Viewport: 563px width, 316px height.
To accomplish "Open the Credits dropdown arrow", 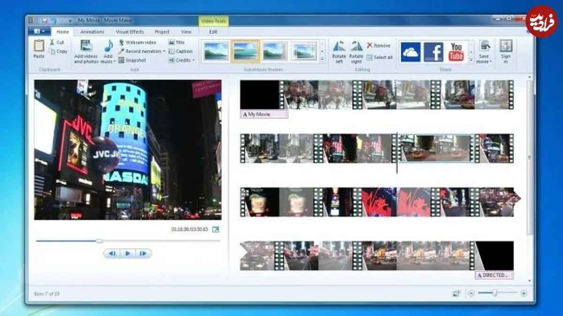I will pyautogui.click(x=193, y=60).
